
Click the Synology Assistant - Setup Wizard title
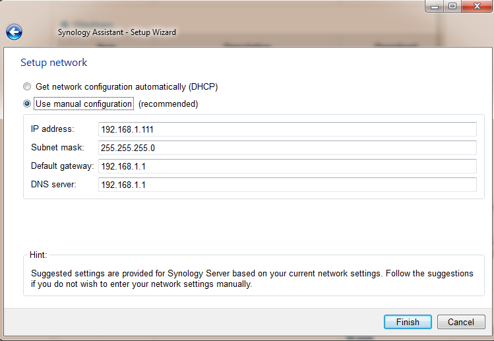click(x=117, y=32)
